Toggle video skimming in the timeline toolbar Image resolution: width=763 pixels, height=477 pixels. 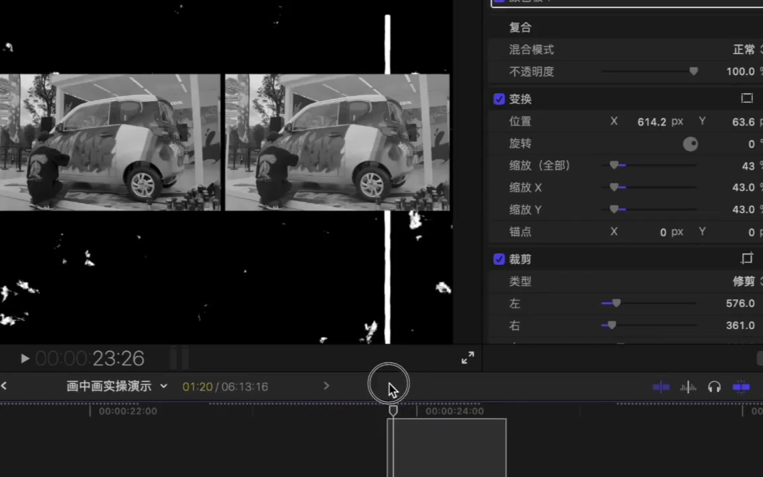(x=661, y=387)
